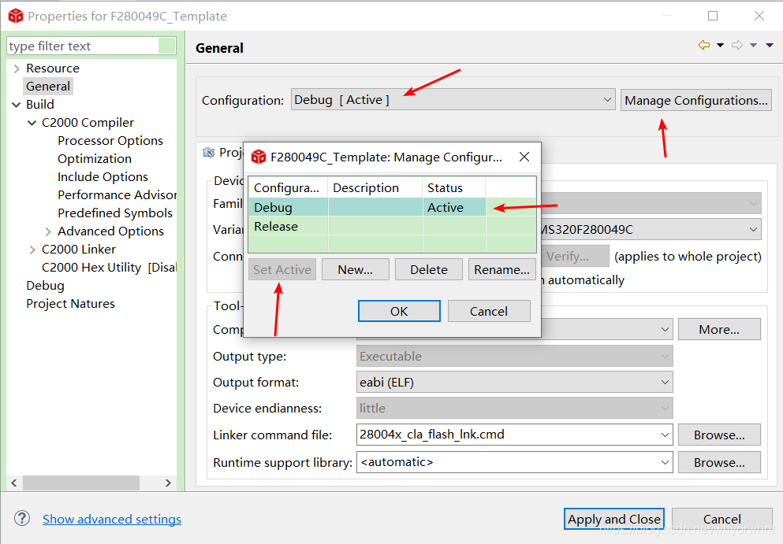Click the horizontal scrollbar thumb in tree
The width and height of the screenshot is (783, 544).
click(x=81, y=483)
